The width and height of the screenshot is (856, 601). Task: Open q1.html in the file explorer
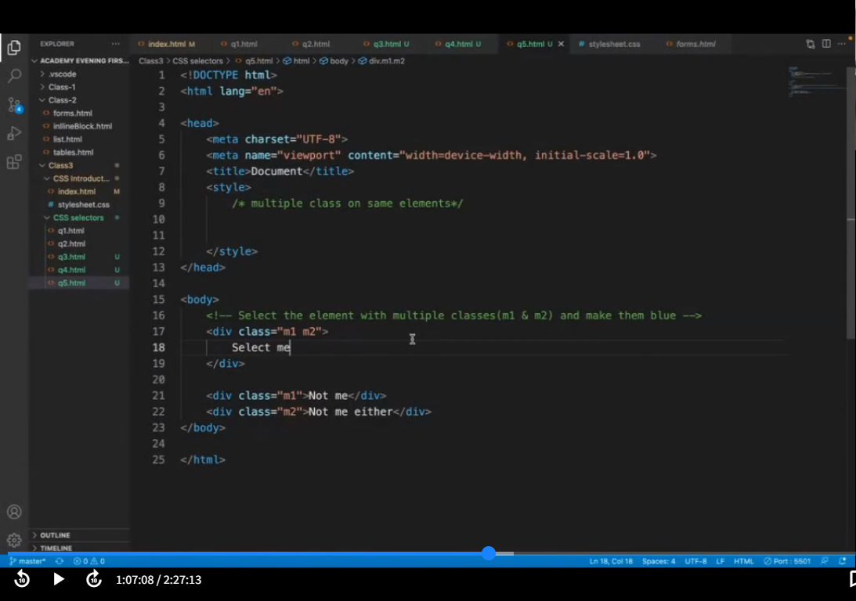click(x=70, y=231)
